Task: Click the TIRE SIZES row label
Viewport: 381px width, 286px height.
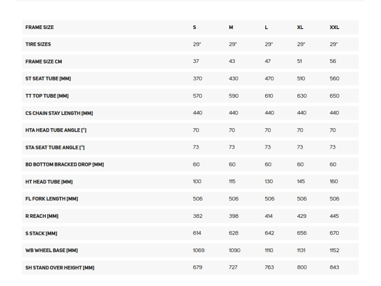Action: [x=38, y=44]
